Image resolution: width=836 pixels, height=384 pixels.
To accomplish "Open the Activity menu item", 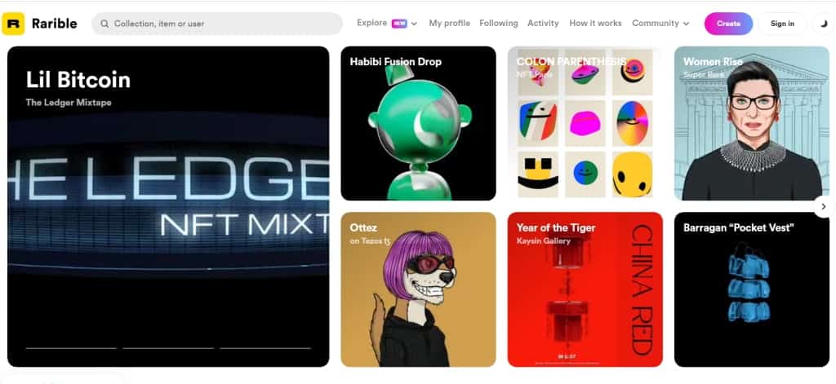I will tap(543, 24).
